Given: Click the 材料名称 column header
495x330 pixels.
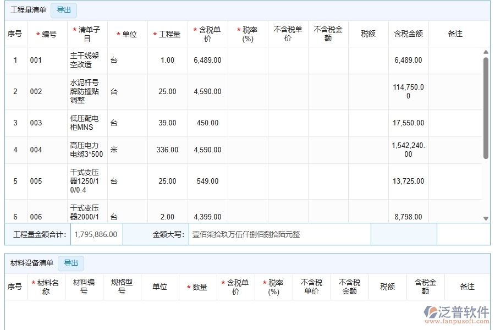Looking at the screenshot, I should tap(46, 287).
